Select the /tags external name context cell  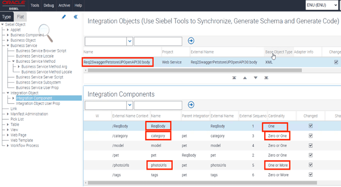(116, 175)
